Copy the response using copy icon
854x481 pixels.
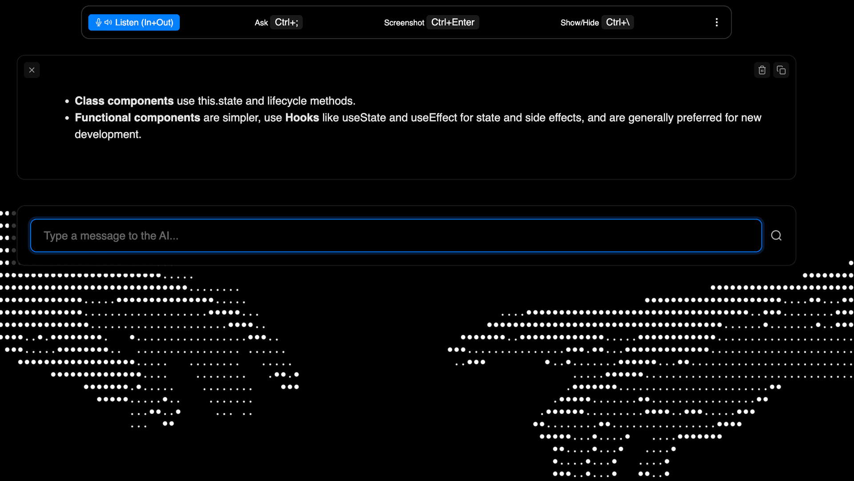[x=781, y=70]
